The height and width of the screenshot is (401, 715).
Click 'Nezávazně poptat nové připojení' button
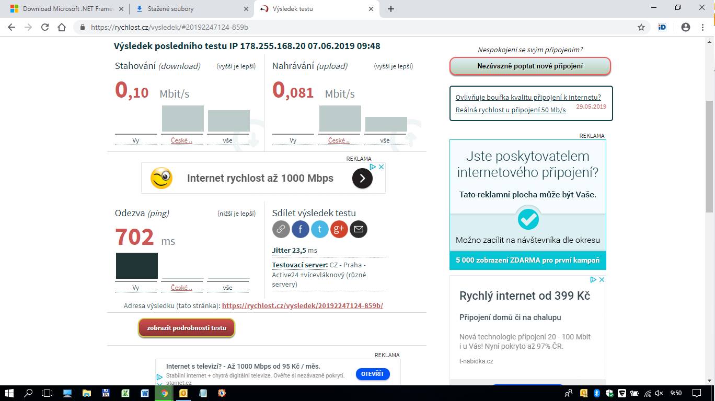[x=530, y=66]
